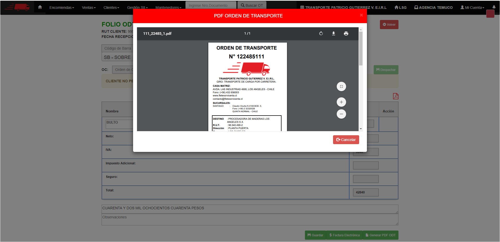Open the SB - SOBRE package type selector

[x=117, y=57]
